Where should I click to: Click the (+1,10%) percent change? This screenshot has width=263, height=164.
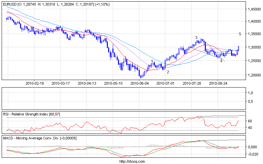pos(102,4)
